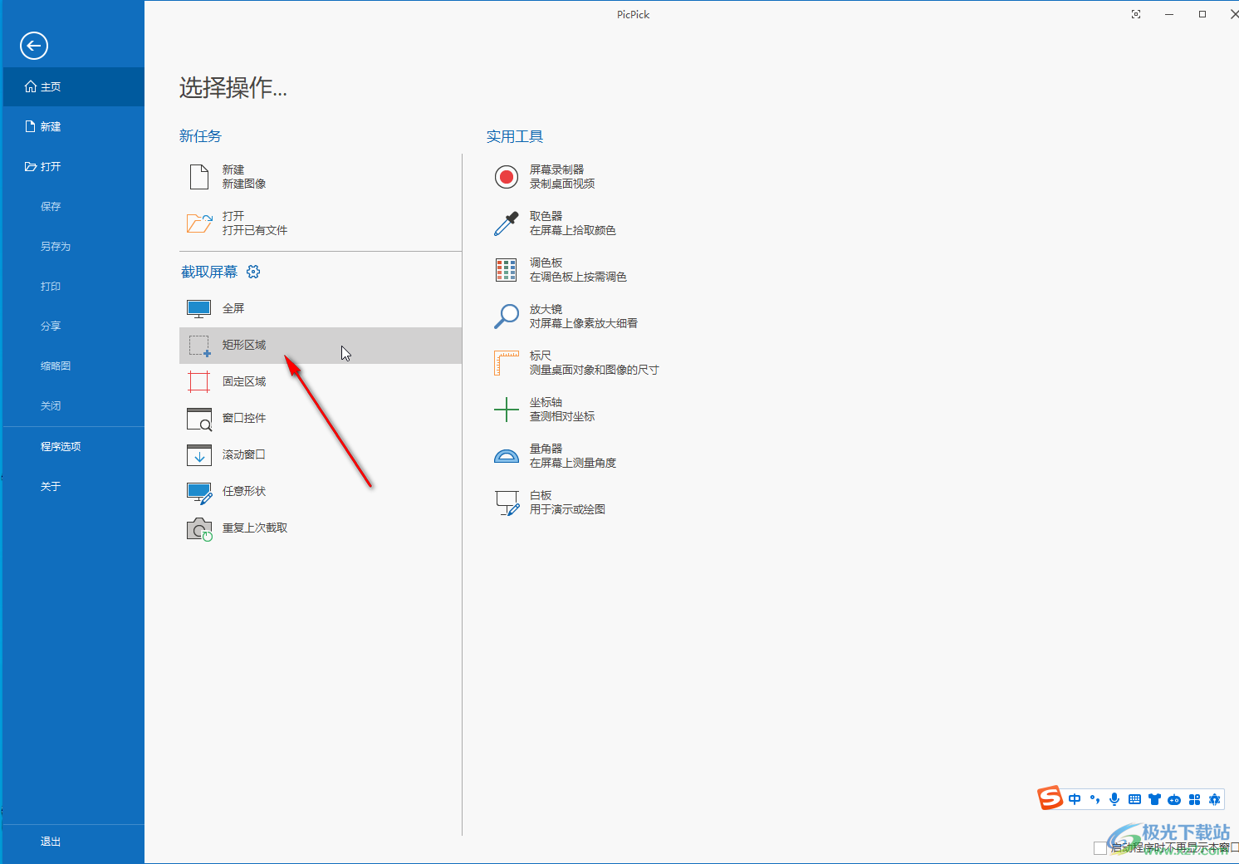
Task: Click the 打开已有文件 description text
Action: tap(255, 230)
